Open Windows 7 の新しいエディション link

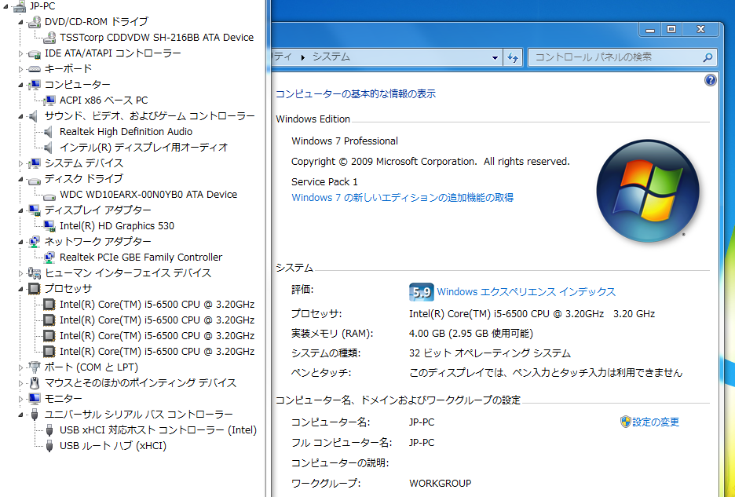pyautogui.click(x=402, y=197)
